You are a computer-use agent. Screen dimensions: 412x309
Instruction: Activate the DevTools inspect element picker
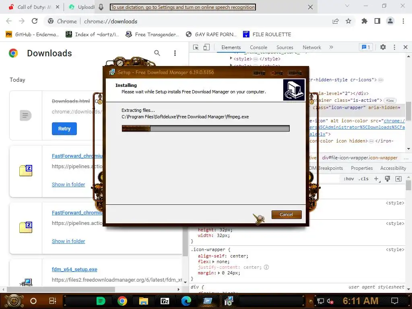[196, 47]
